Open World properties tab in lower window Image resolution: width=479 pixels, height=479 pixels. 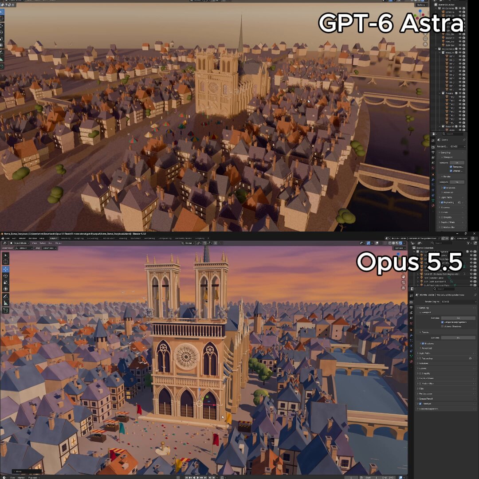coord(411,323)
